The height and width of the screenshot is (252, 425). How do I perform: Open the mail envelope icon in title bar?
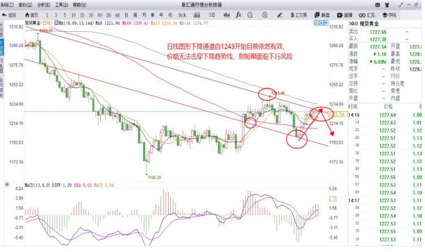378,5
